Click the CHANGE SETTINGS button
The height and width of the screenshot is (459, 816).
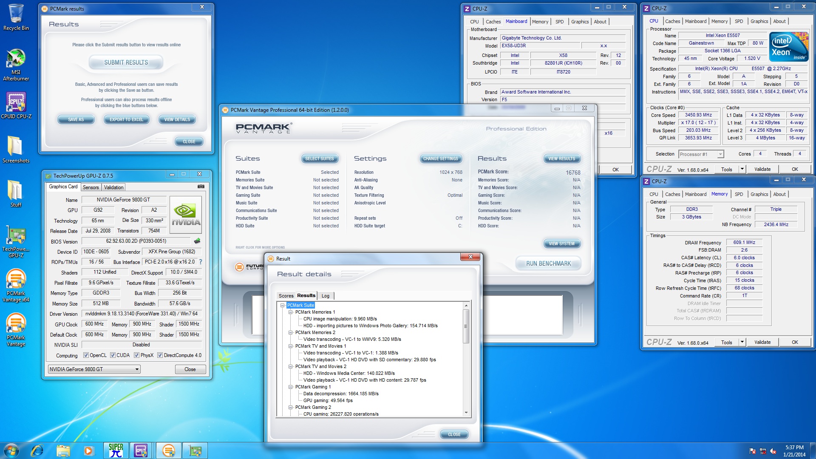click(x=440, y=159)
